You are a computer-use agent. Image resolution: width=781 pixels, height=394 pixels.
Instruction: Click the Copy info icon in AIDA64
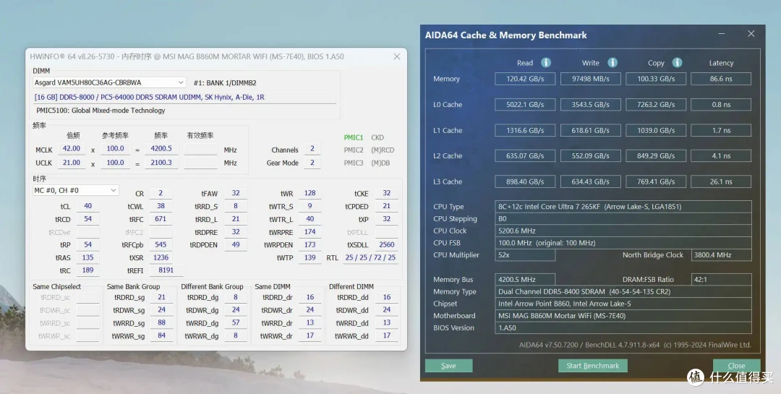tap(677, 62)
